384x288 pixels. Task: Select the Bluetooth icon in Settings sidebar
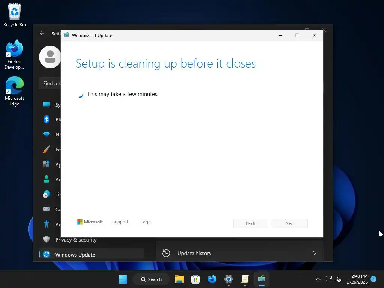click(x=46, y=119)
